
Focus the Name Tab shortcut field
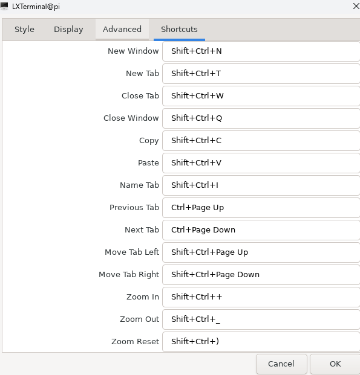(261, 185)
